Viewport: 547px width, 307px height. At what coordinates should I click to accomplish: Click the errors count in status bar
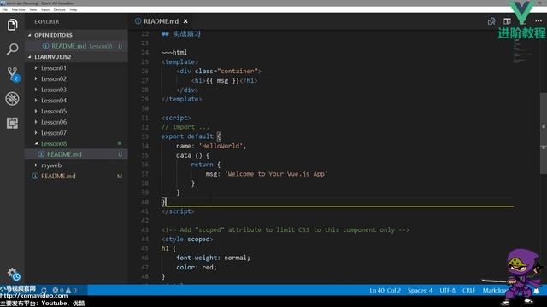pyautogui.click(x=57, y=290)
